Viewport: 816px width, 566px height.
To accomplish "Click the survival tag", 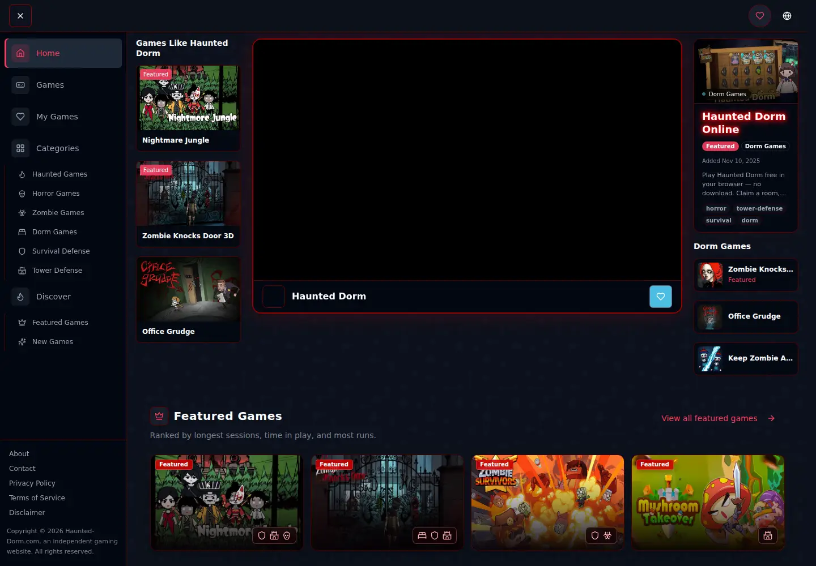I will click(719, 220).
